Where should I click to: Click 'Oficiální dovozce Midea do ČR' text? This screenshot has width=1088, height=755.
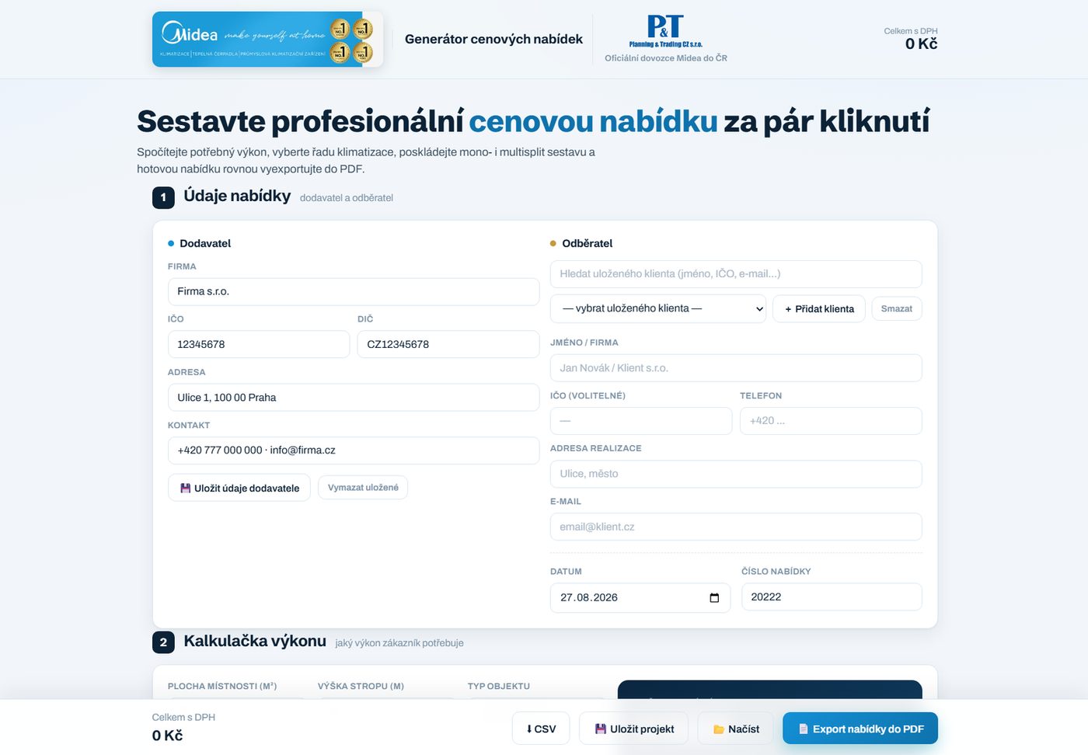coord(666,58)
